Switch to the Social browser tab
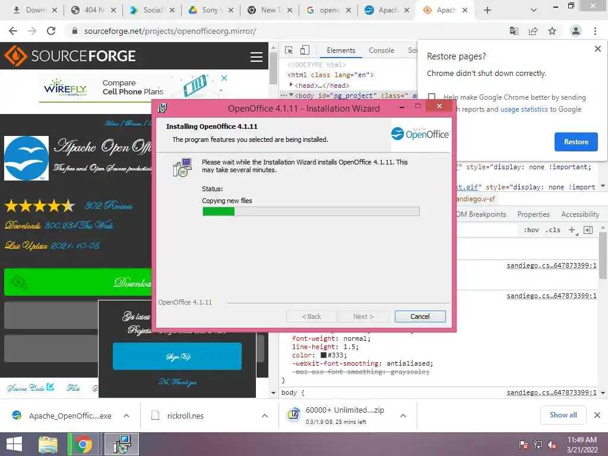608x456 pixels. pos(152,10)
